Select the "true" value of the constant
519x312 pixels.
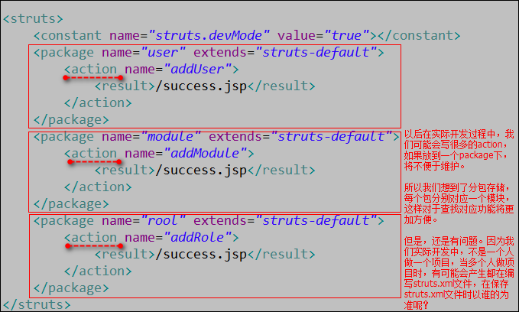click(x=346, y=35)
